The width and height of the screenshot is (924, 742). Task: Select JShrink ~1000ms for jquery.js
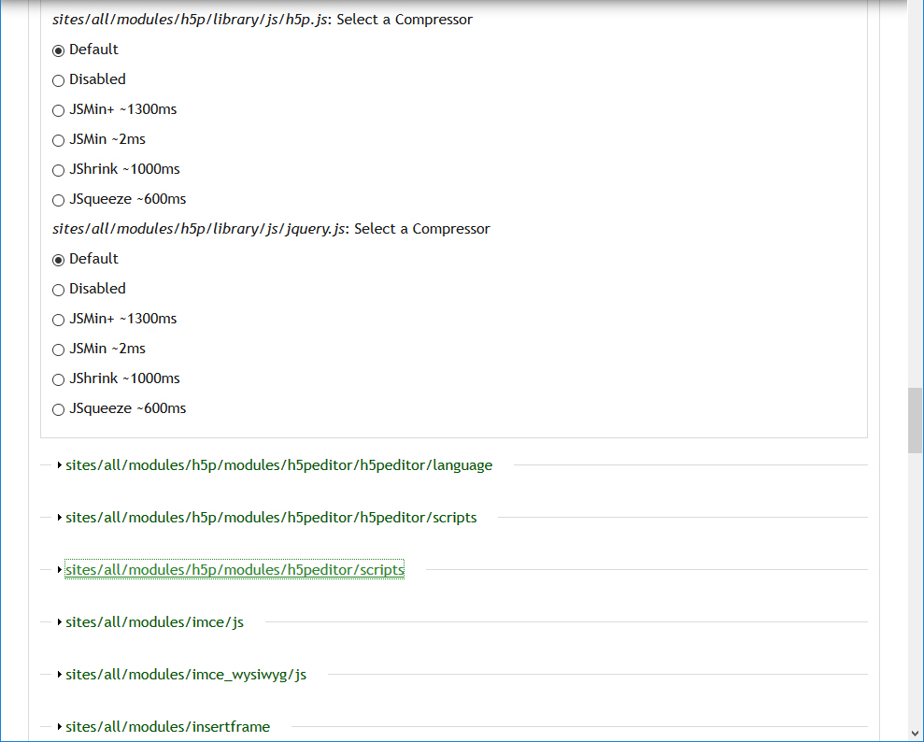[x=58, y=379]
